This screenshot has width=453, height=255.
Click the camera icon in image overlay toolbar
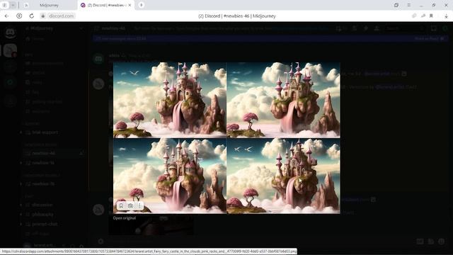click(130, 205)
